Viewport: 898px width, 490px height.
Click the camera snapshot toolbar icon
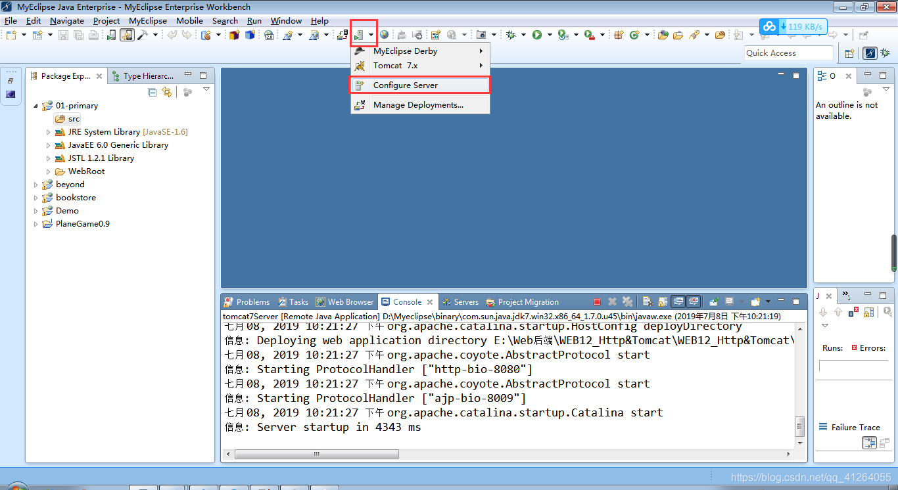pos(481,35)
